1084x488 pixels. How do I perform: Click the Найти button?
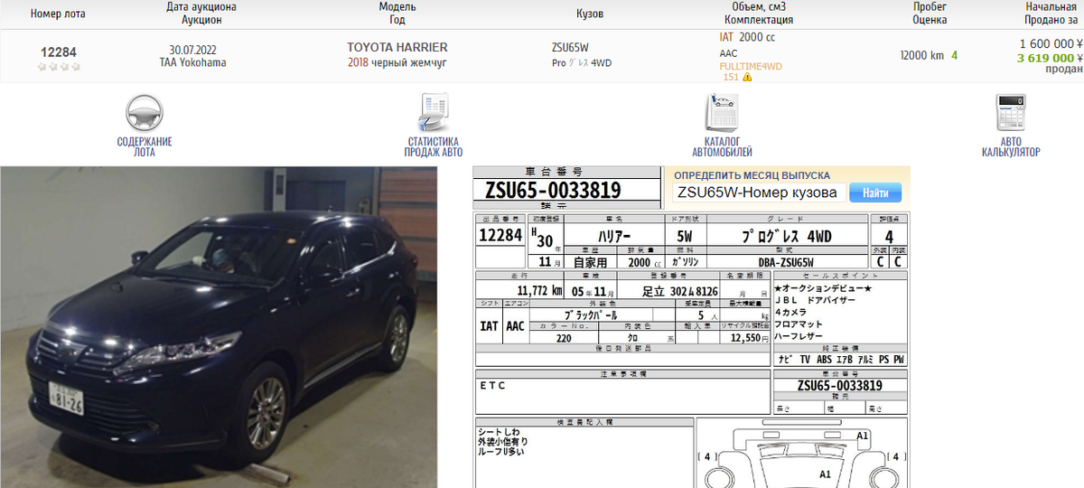[875, 192]
